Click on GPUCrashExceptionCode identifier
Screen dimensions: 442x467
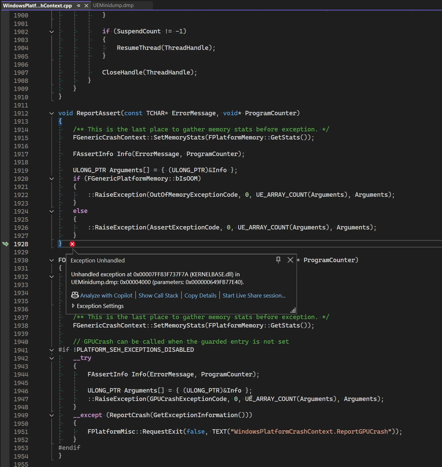tap(188, 399)
